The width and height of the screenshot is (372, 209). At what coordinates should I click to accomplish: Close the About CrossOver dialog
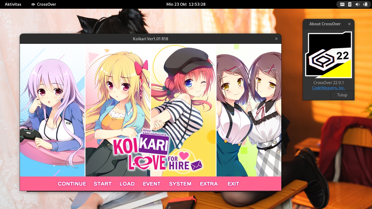(x=349, y=24)
